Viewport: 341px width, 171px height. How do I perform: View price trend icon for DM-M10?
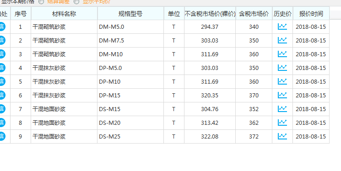pos(282,54)
